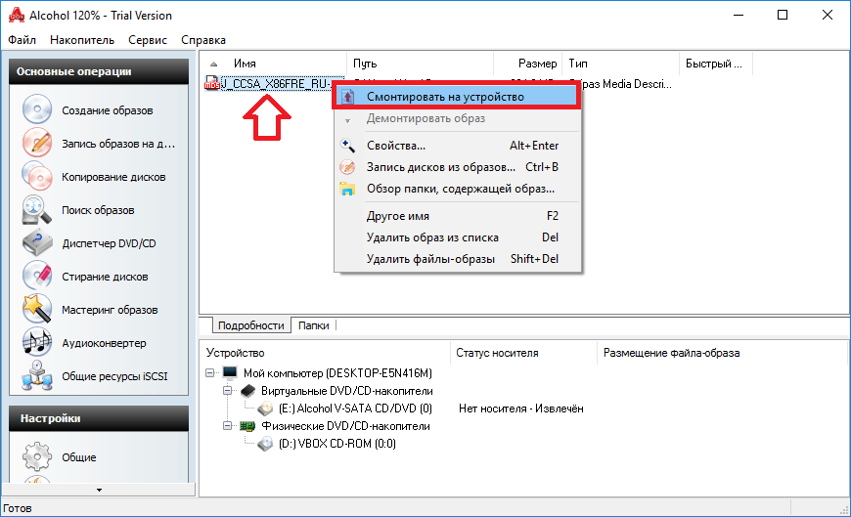Click the Настройки panel header
Image resolution: width=851 pixels, height=517 pixels.
[99, 418]
